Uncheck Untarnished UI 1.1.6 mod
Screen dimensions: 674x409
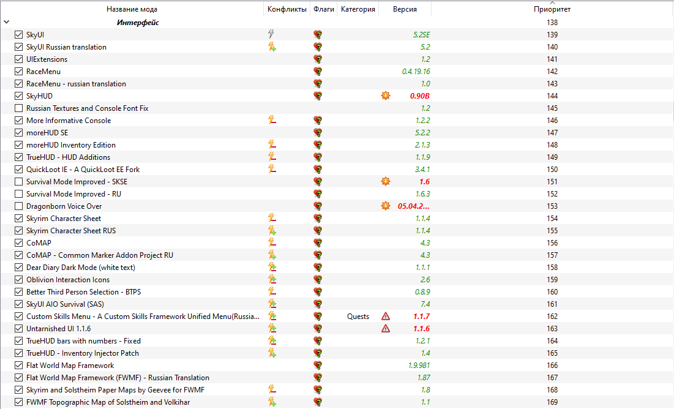click(18, 329)
